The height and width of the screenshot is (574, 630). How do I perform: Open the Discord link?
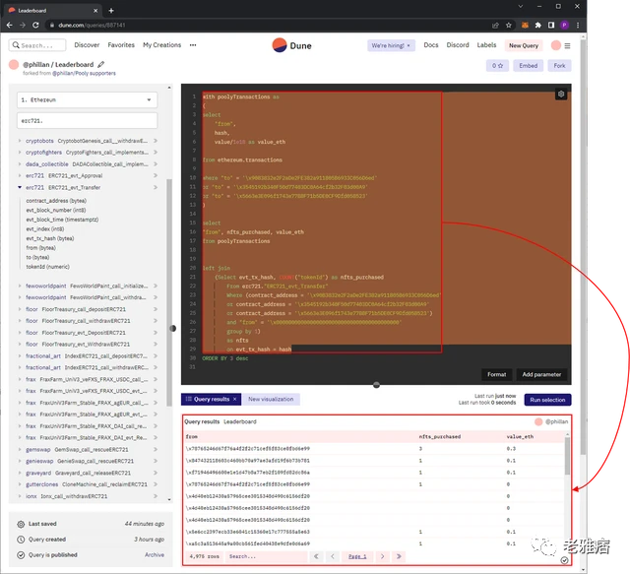(458, 45)
